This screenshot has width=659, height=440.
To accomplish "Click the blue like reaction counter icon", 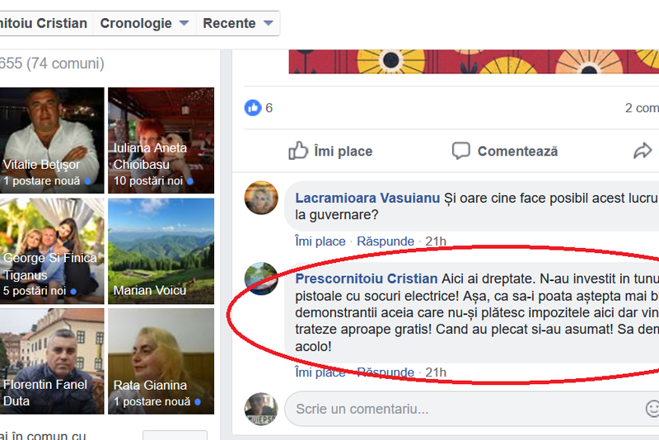I will coord(253,108).
